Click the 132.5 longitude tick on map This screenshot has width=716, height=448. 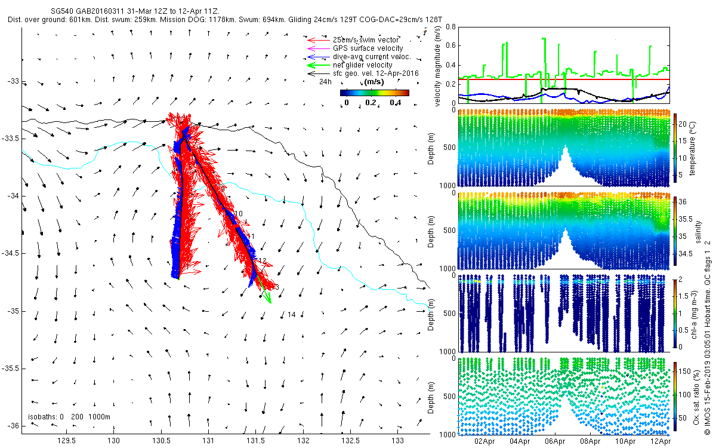click(350, 441)
